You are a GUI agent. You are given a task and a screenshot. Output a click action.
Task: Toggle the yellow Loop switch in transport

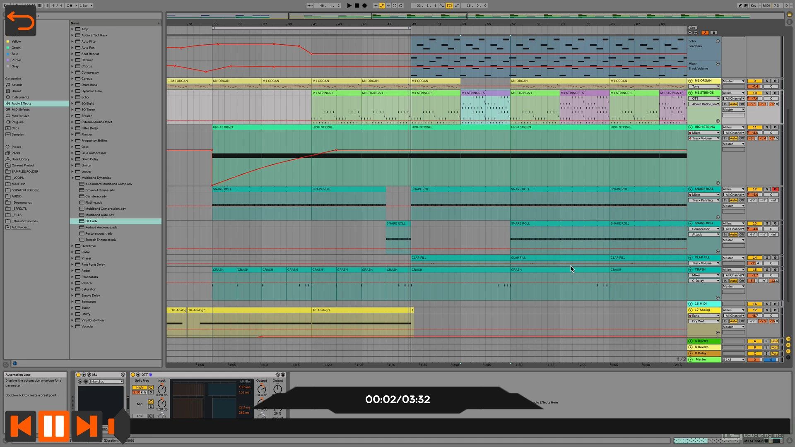click(x=449, y=5)
